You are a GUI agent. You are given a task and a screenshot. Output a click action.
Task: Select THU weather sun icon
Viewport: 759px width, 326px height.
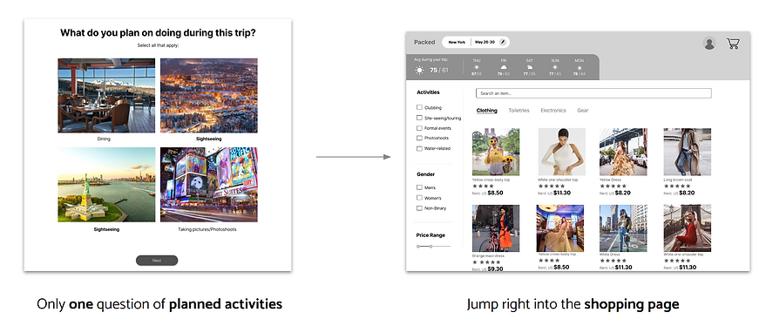[477, 67]
